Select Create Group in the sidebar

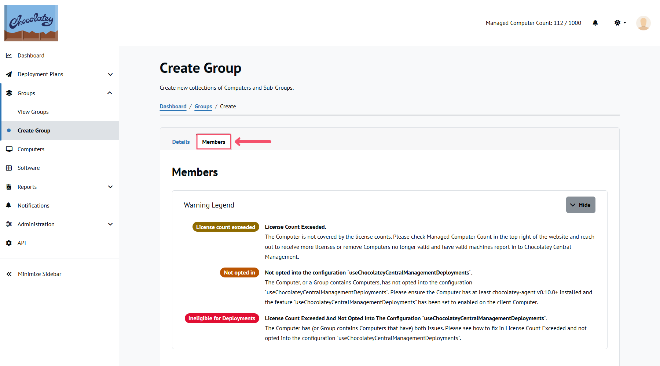[x=59, y=131]
